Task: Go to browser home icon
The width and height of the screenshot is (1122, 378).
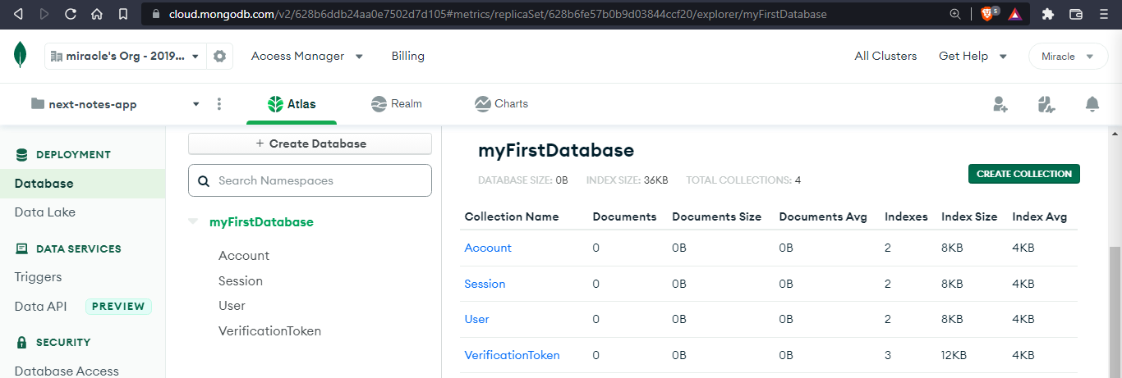Action: point(97,14)
